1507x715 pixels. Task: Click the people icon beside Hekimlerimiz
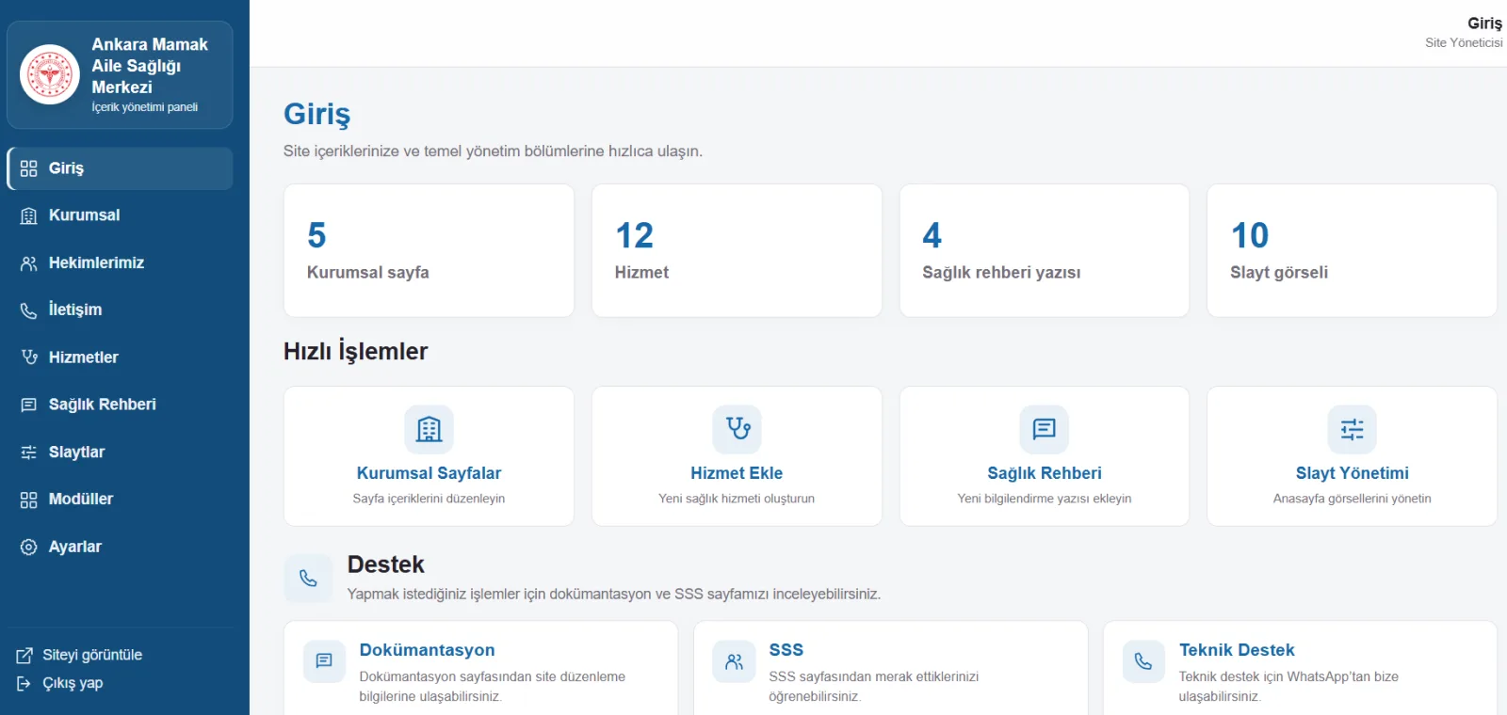tap(29, 263)
